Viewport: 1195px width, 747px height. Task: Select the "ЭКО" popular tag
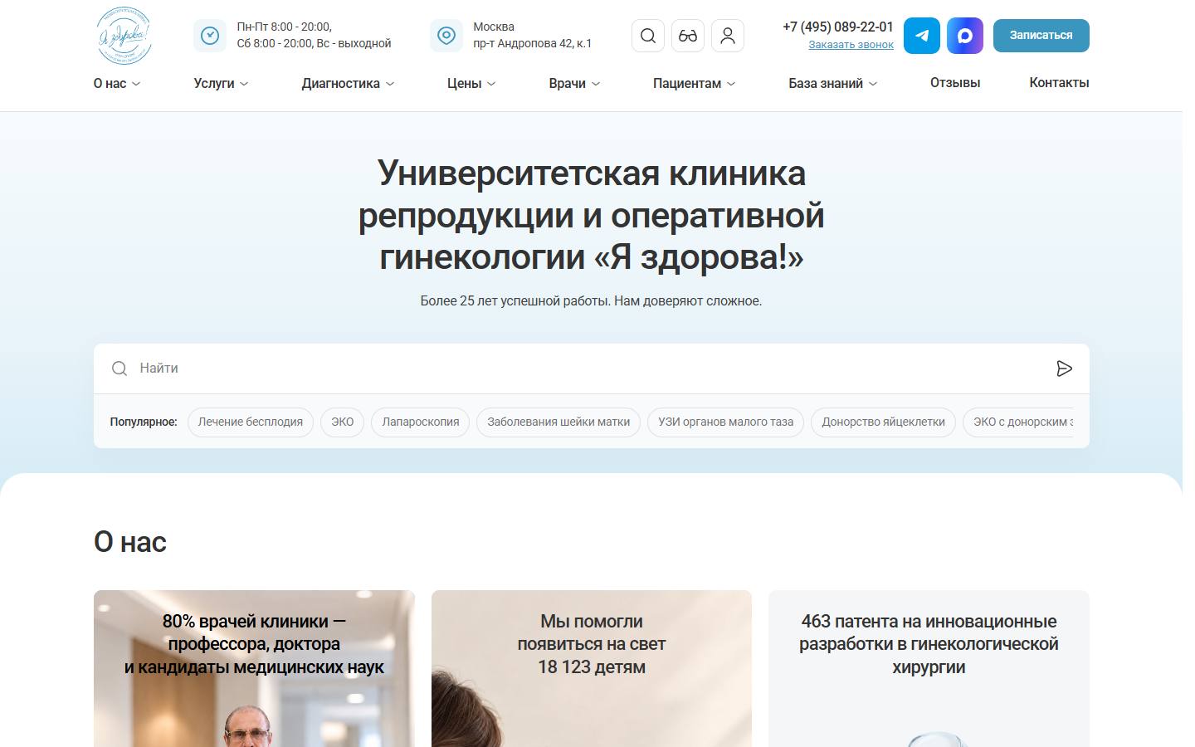(x=343, y=422)
